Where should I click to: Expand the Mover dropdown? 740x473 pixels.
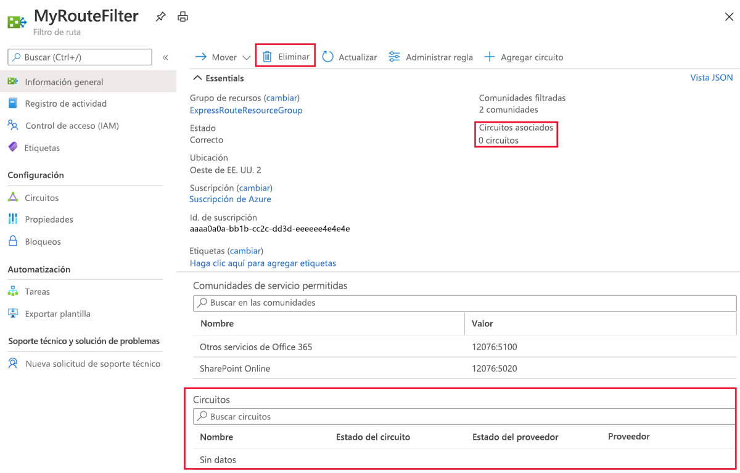point(247,57)
